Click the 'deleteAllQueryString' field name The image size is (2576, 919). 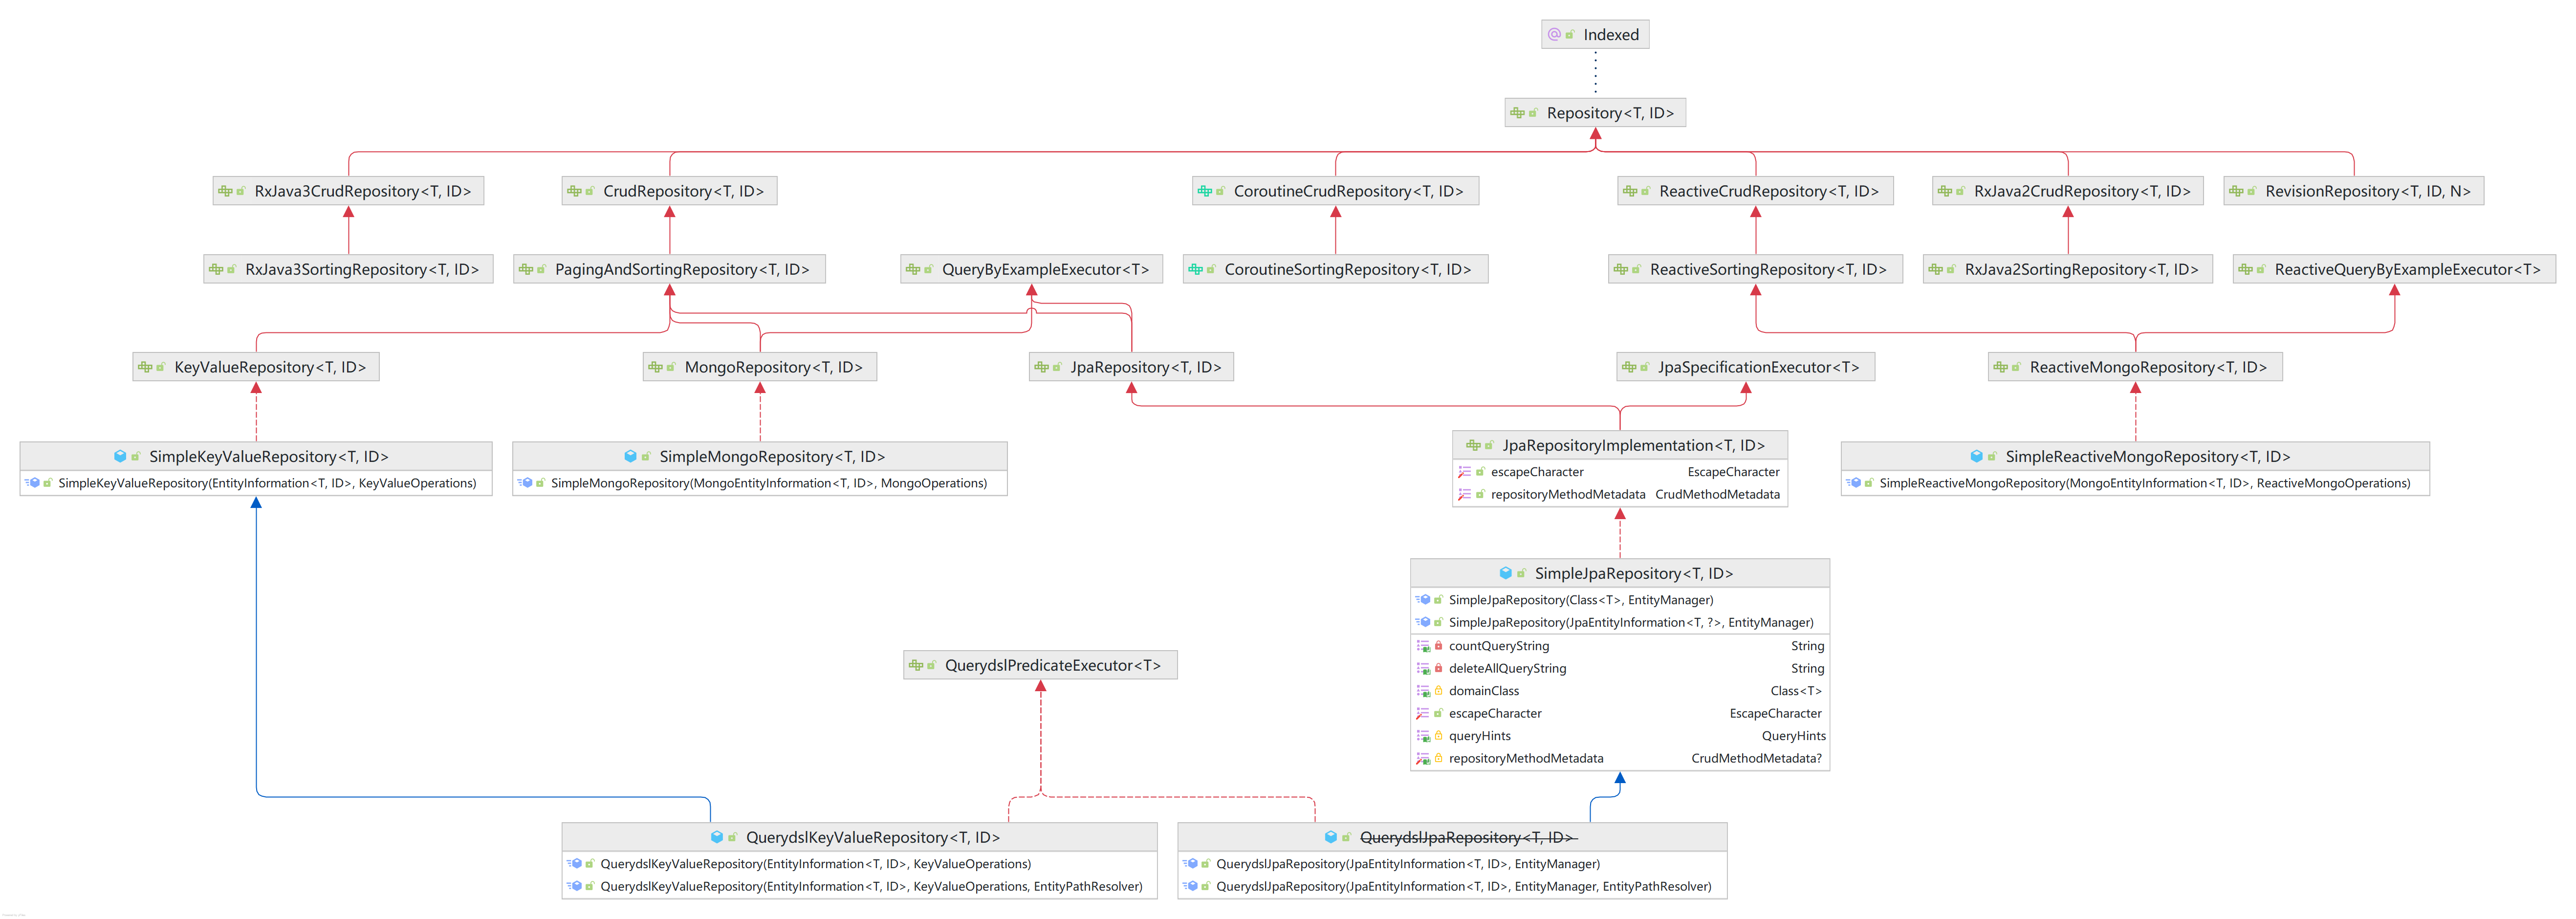click(1508, 668)
